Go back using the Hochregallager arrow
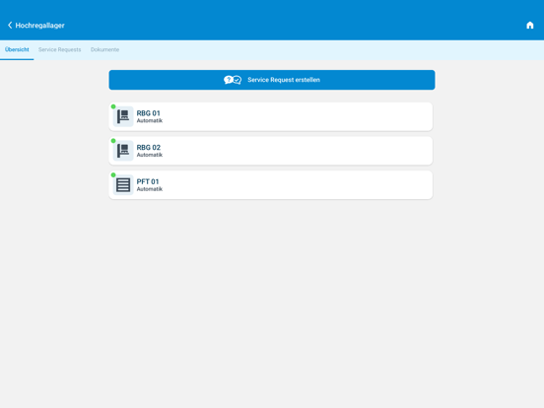Screen dimensions: 544x408 coord(10,25)
